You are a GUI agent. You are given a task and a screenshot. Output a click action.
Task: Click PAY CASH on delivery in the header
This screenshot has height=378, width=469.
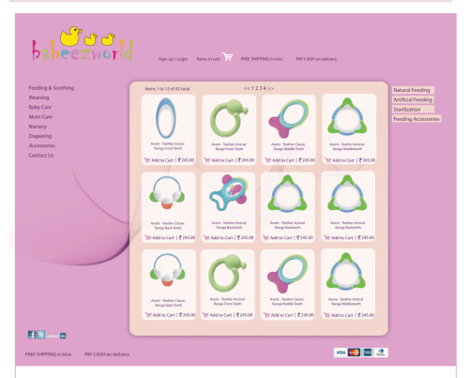click(x=316, y=59)
